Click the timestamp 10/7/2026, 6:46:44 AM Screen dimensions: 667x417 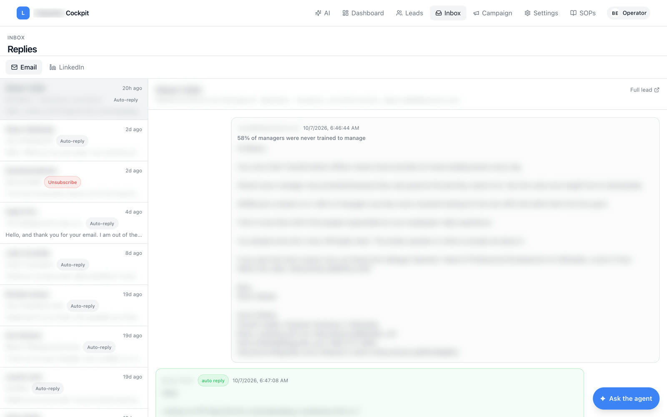[331, 128]
